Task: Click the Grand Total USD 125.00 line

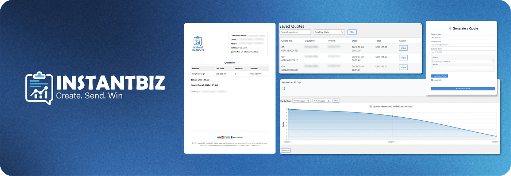Action: [x=204, y=85]
